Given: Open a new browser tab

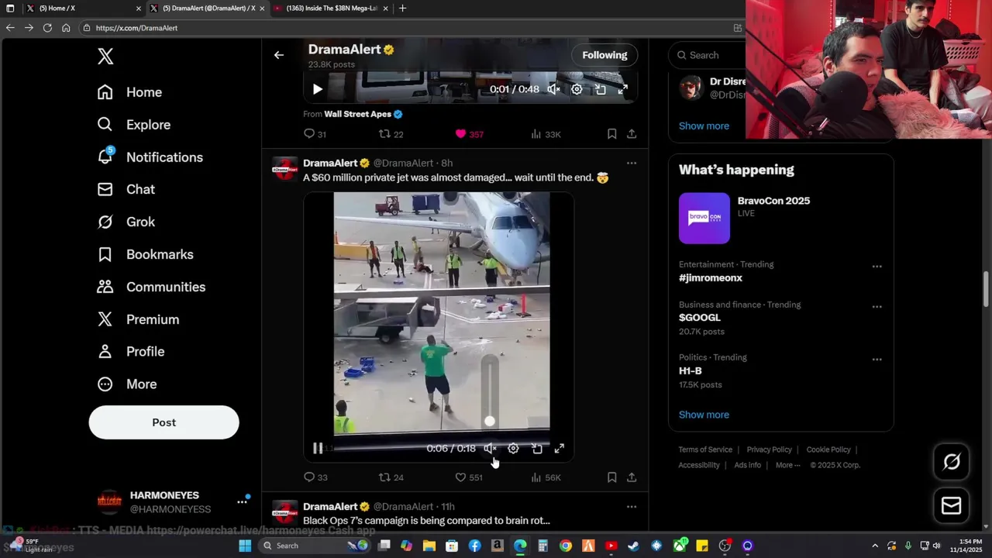Looking at the screenshot, I should [402, 9].
